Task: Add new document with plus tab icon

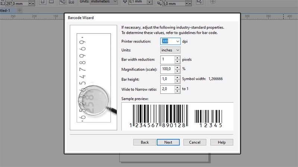Action: pos(20,10)
